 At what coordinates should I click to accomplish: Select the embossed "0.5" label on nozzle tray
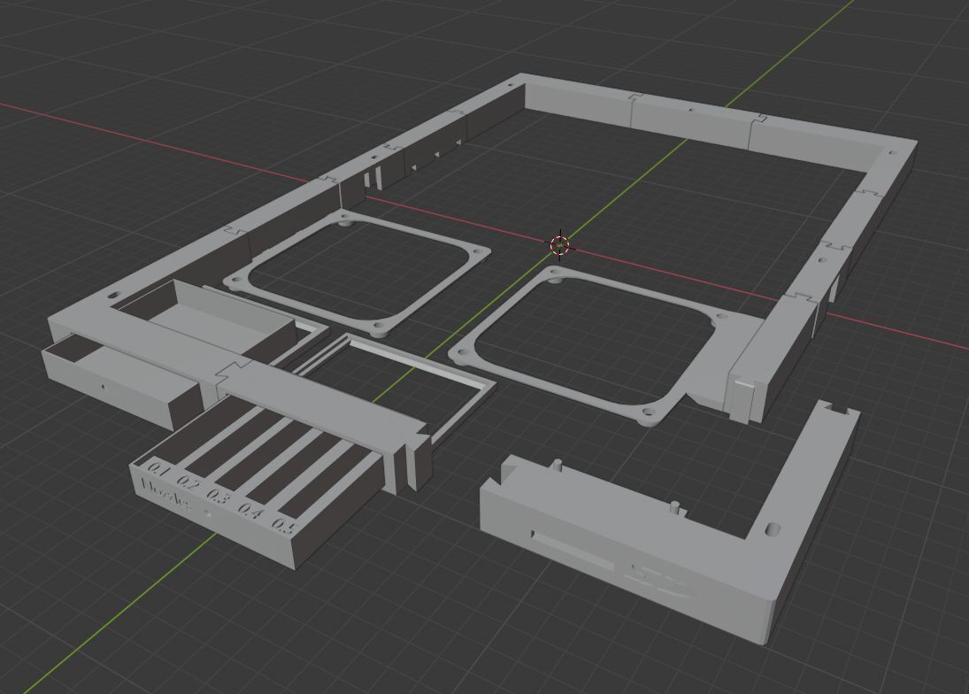284,526
